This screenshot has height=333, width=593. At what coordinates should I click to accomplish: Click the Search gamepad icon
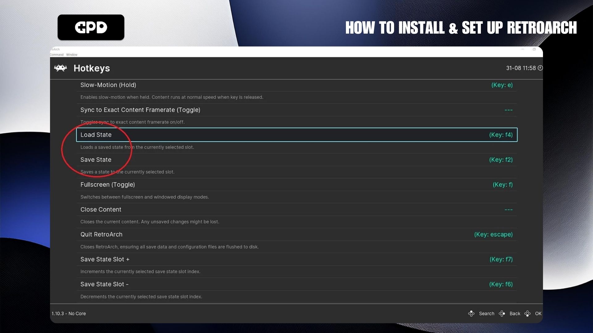point(471,314)
